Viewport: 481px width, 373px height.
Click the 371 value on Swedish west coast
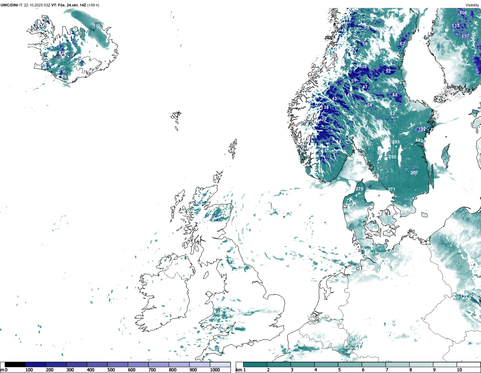(392, 189)
